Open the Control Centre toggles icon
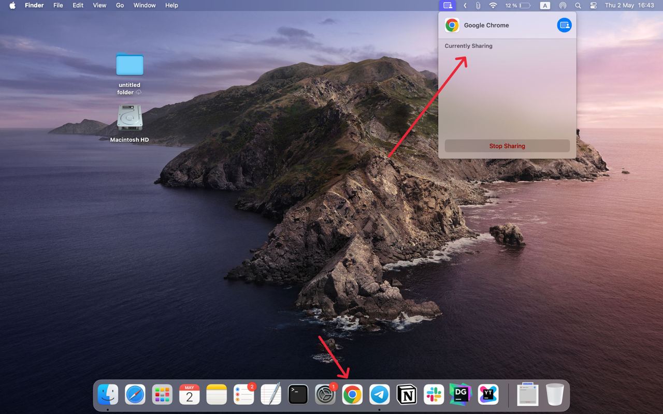The width and height of the screenshot is (663, 414). click(593, 5)
